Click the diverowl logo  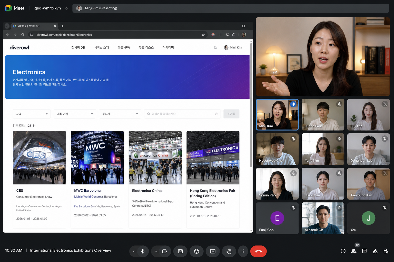tap(19, 48)
